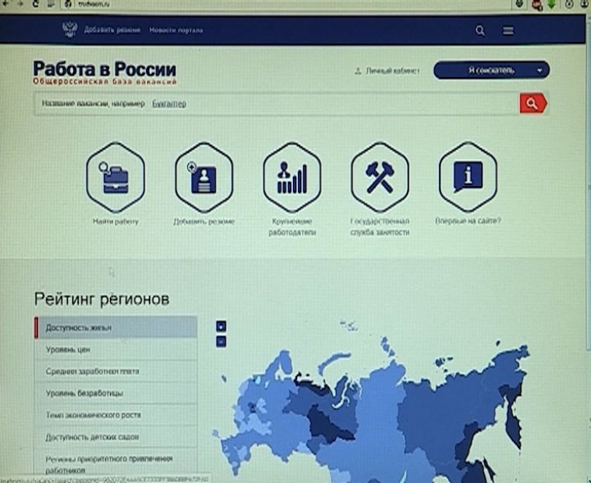
Task: Click the red search button
Action: pos(533,103)
